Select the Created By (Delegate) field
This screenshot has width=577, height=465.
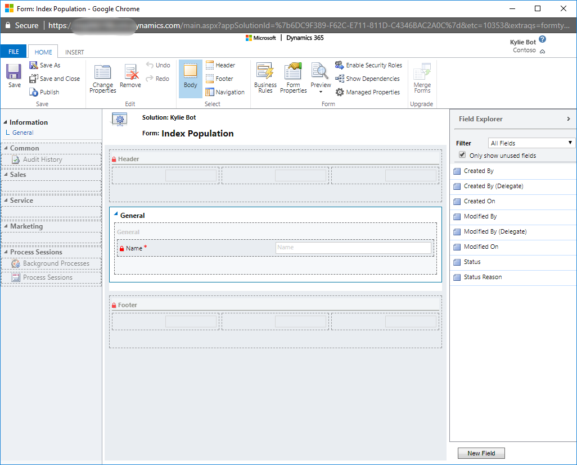coord(513,186)
